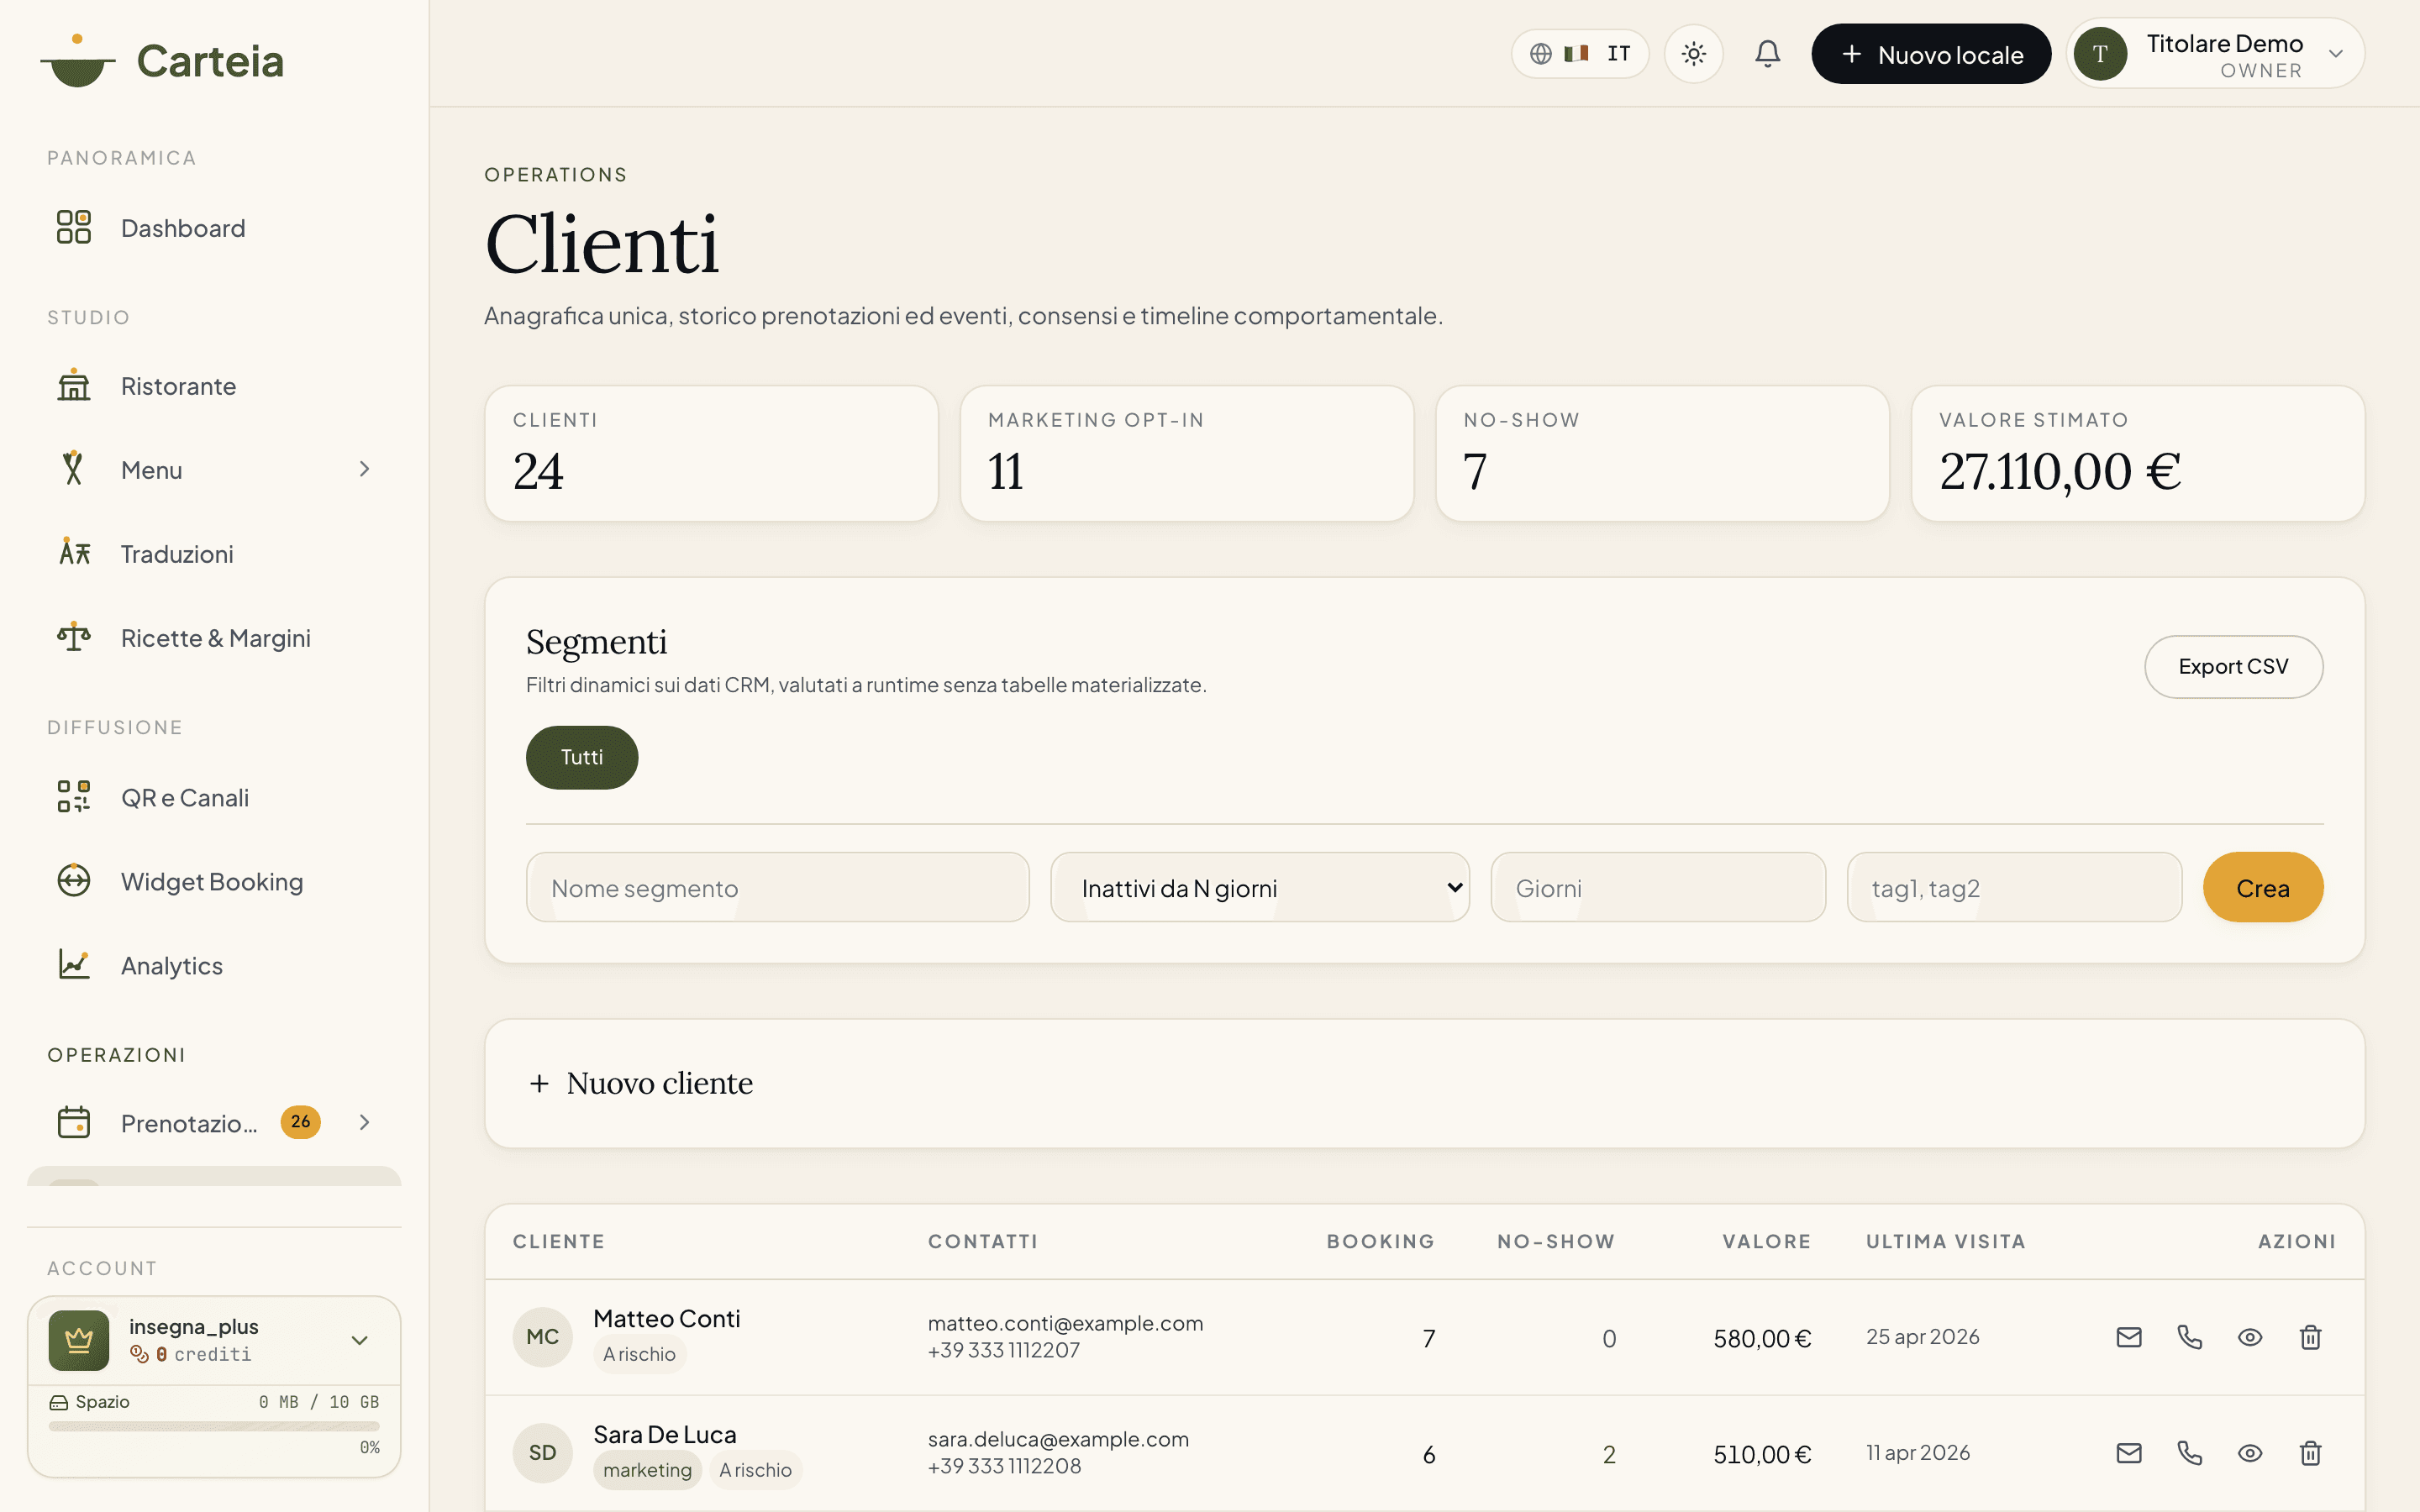Click the marketing tag on Sara De Luca
This screenshot has height=1512, width=2420.
click(x=647, y=1470)
